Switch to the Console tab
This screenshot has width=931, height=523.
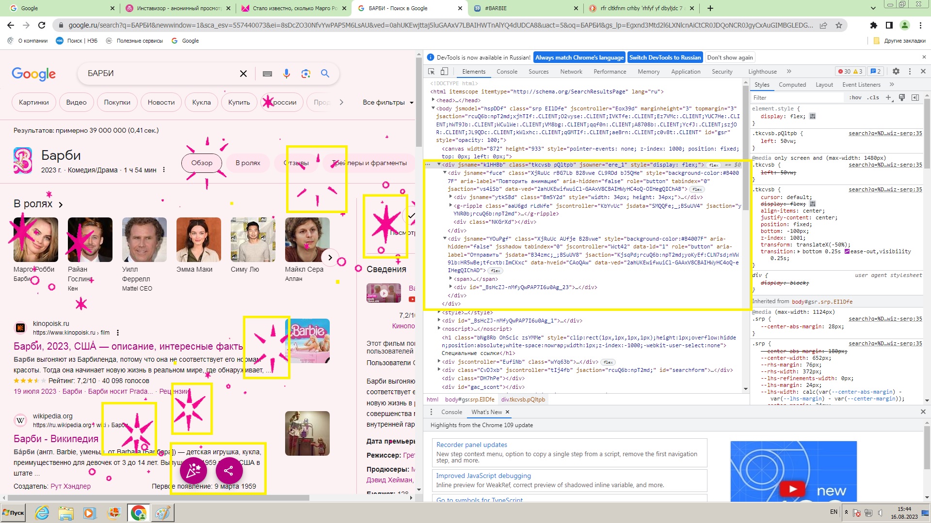point(507,72)
